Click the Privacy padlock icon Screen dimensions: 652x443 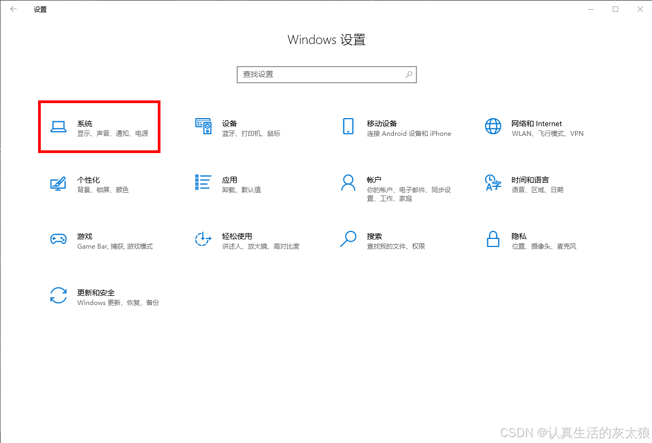pos(493,239)
